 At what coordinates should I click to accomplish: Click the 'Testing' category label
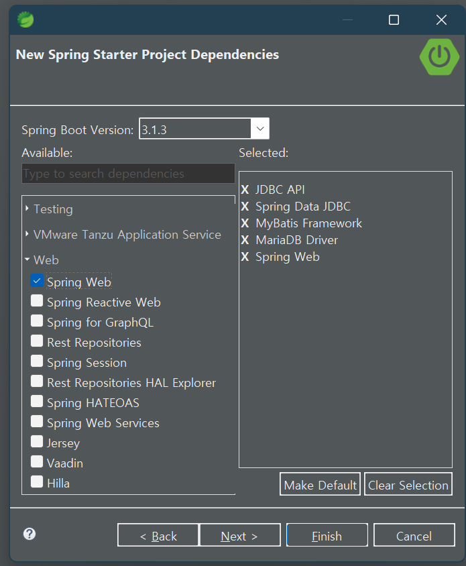pos(53,209)
